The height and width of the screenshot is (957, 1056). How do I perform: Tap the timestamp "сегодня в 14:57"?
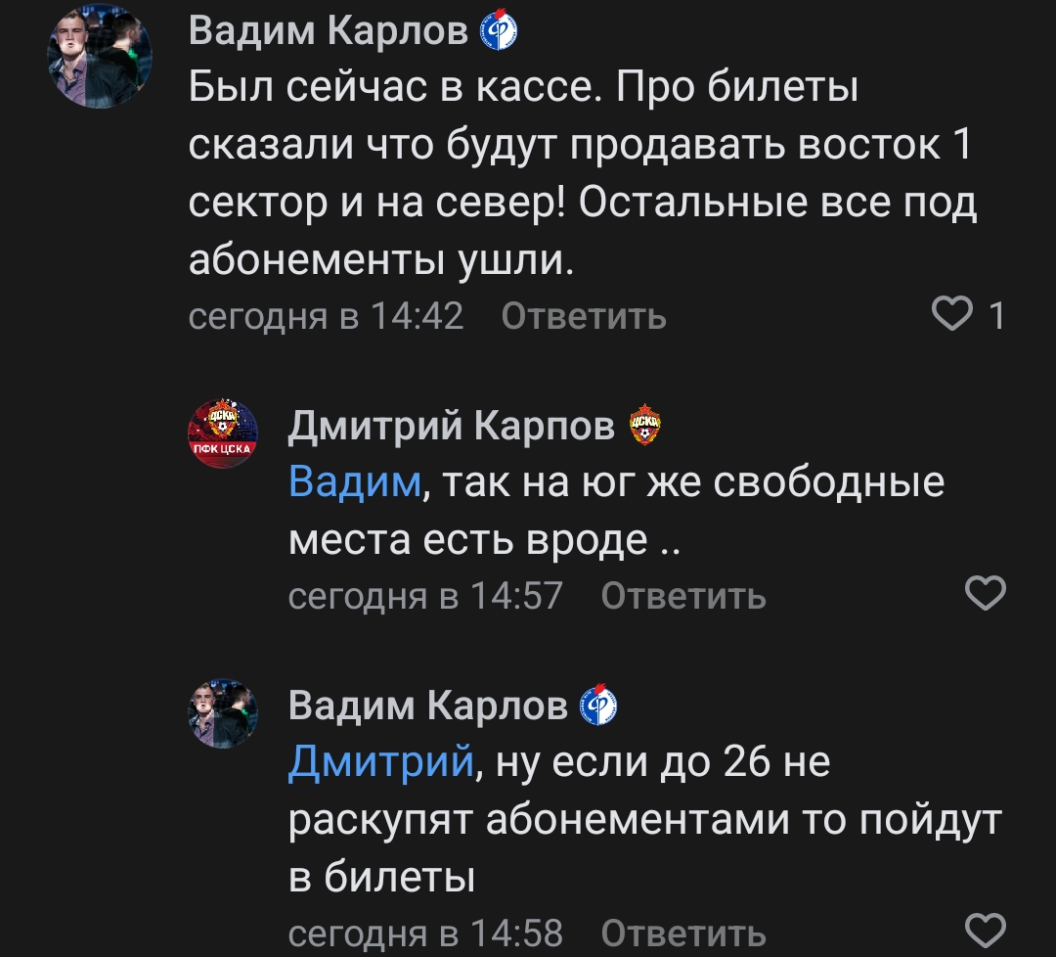pyautogui.click(x=425, y=595)
